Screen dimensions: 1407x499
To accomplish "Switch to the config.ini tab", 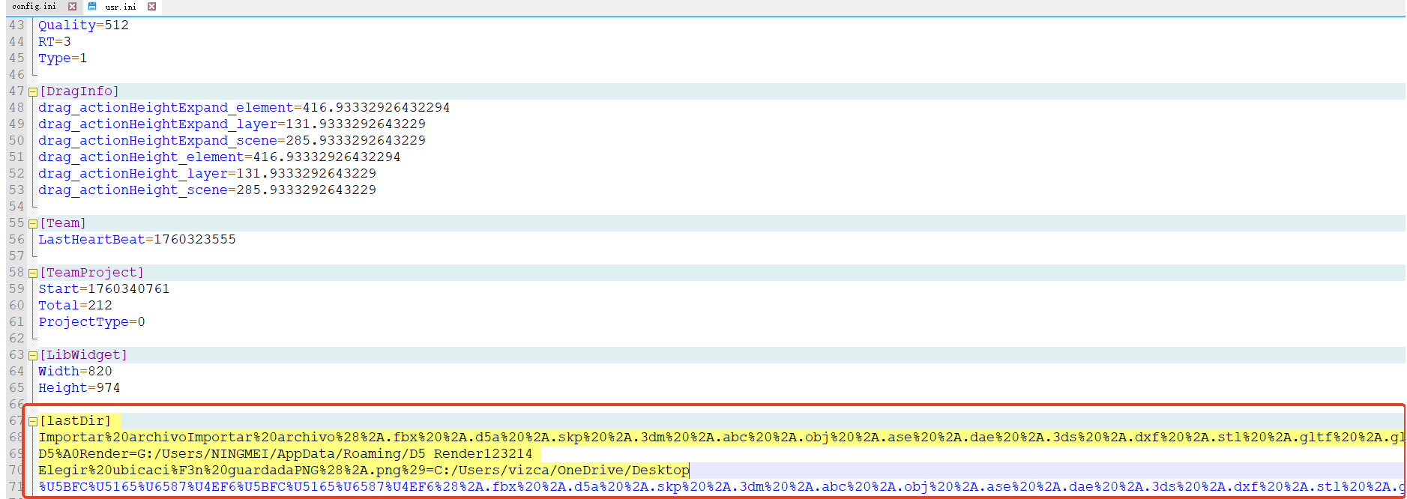I will pyautogui.click(x=34, y=7).
